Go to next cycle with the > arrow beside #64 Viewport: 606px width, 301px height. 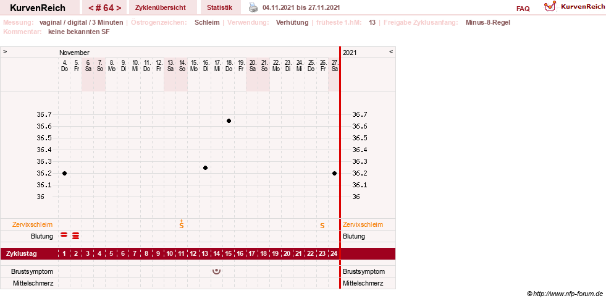118,8
